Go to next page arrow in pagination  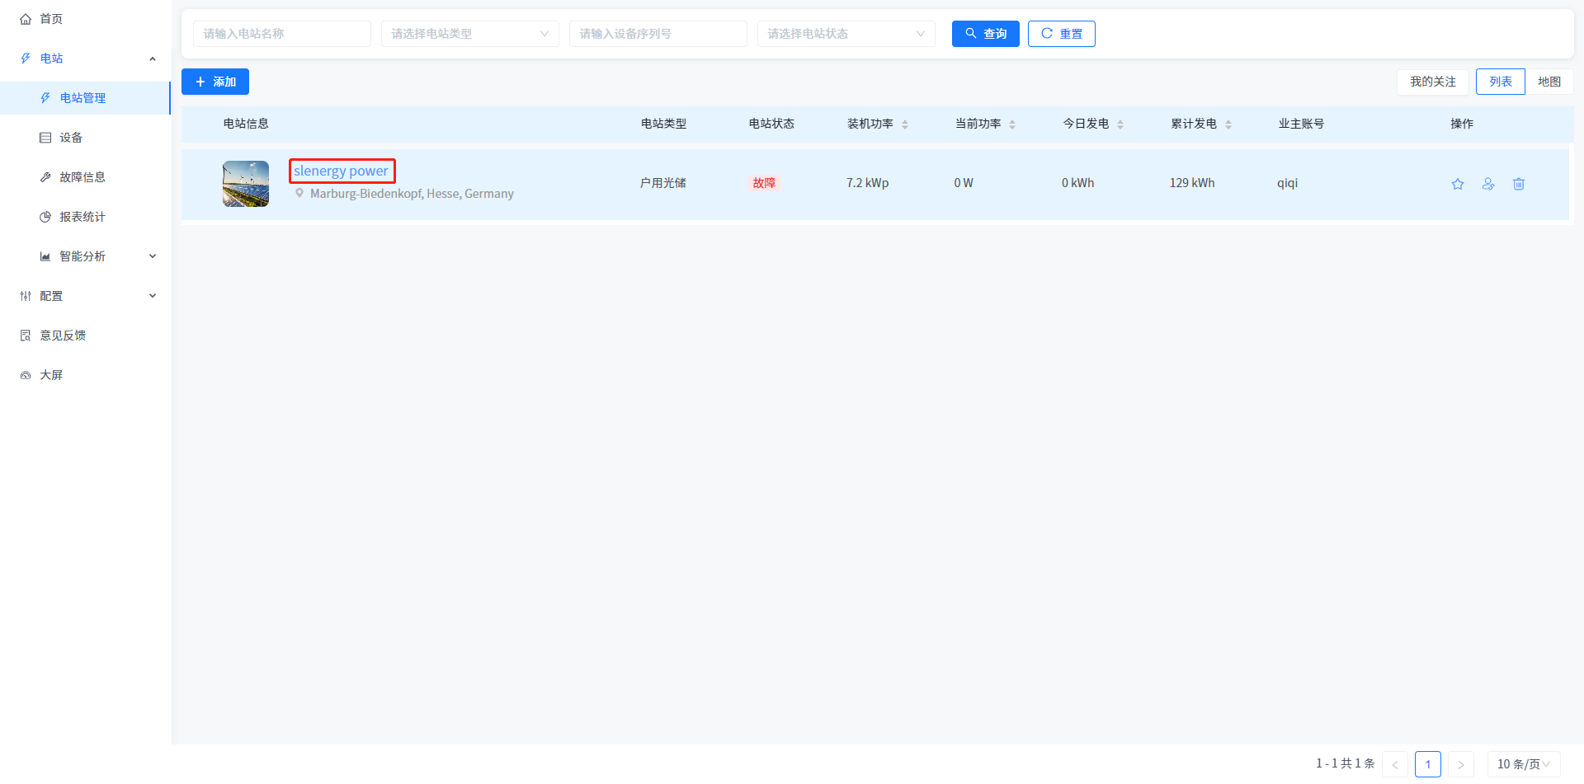[1460, 764]
